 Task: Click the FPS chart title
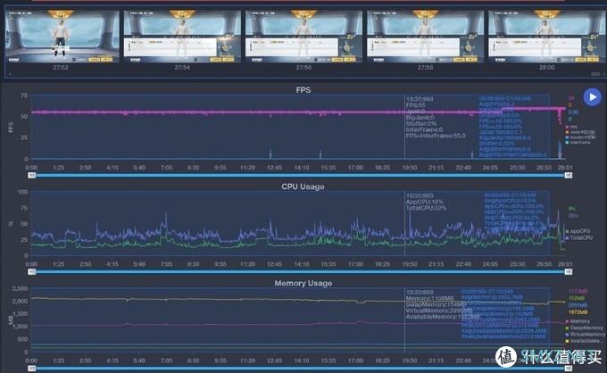(303, 90)
